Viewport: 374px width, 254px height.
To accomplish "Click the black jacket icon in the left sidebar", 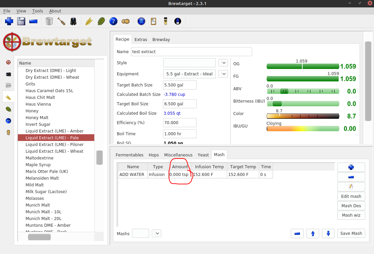I will 8,74.
